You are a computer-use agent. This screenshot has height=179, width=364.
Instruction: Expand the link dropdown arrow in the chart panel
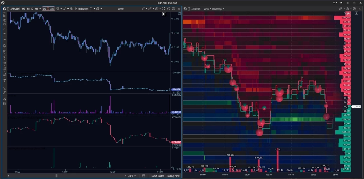pos(153,8)
